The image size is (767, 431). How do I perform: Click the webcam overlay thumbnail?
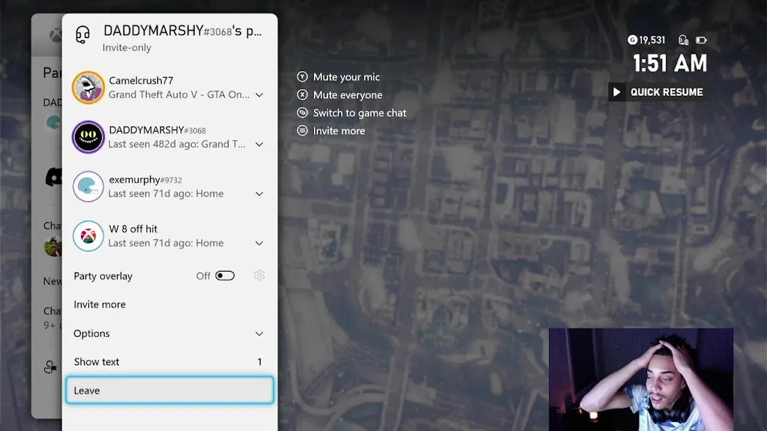(641, 380)
